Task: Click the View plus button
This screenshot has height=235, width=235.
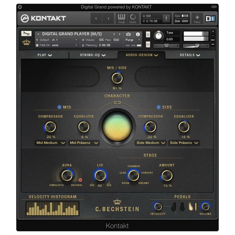Action: 197,18
